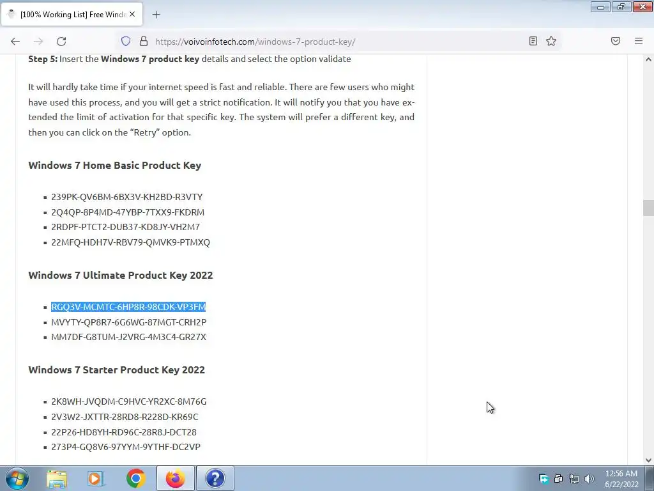Viewport: 654px width, 491px height.
Task: Open a new tab with plus button
Action: click(x=156, y=15)
